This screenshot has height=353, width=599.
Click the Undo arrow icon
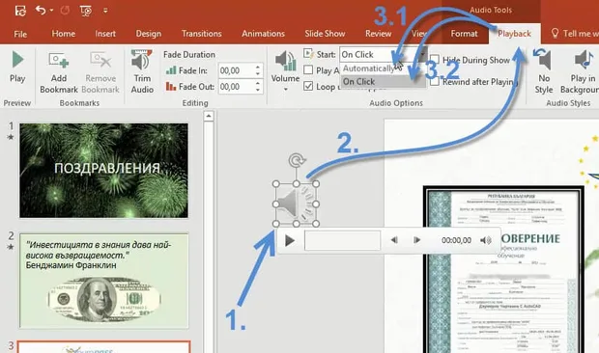coord(41,10)
